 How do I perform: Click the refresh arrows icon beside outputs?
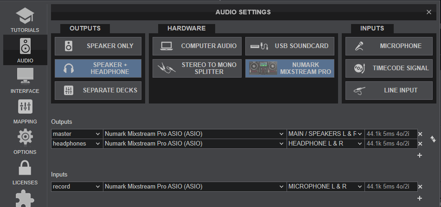[433, 139]
